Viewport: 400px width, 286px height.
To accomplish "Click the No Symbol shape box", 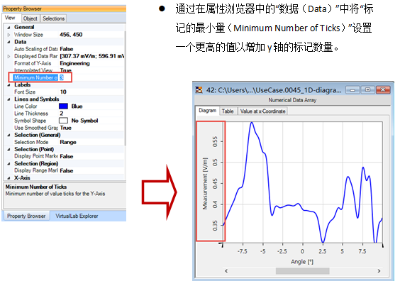I will coord(63,121).
